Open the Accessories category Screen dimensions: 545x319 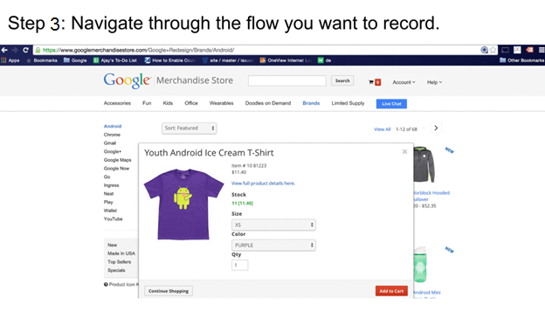pos(117,103)
